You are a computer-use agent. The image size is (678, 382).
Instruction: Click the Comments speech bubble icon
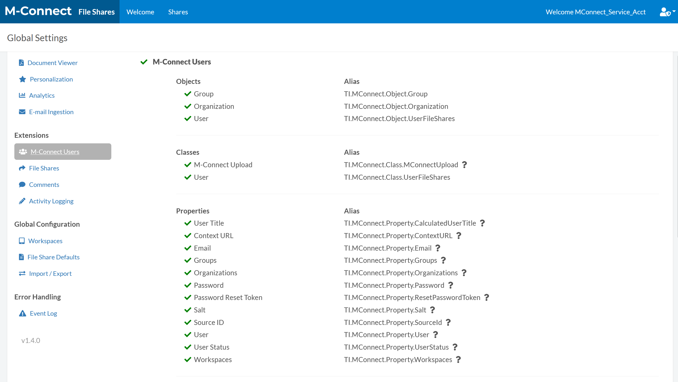[22, 184]
